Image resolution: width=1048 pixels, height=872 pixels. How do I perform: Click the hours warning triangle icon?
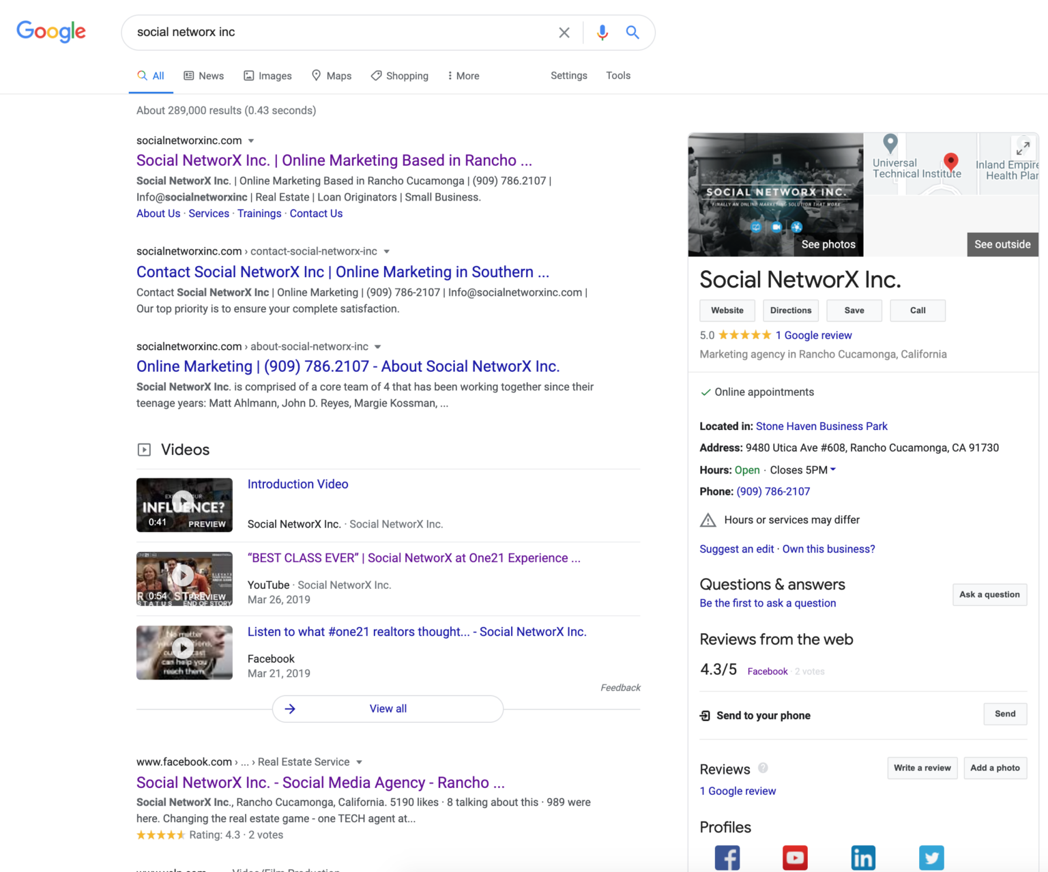point(708,520)
